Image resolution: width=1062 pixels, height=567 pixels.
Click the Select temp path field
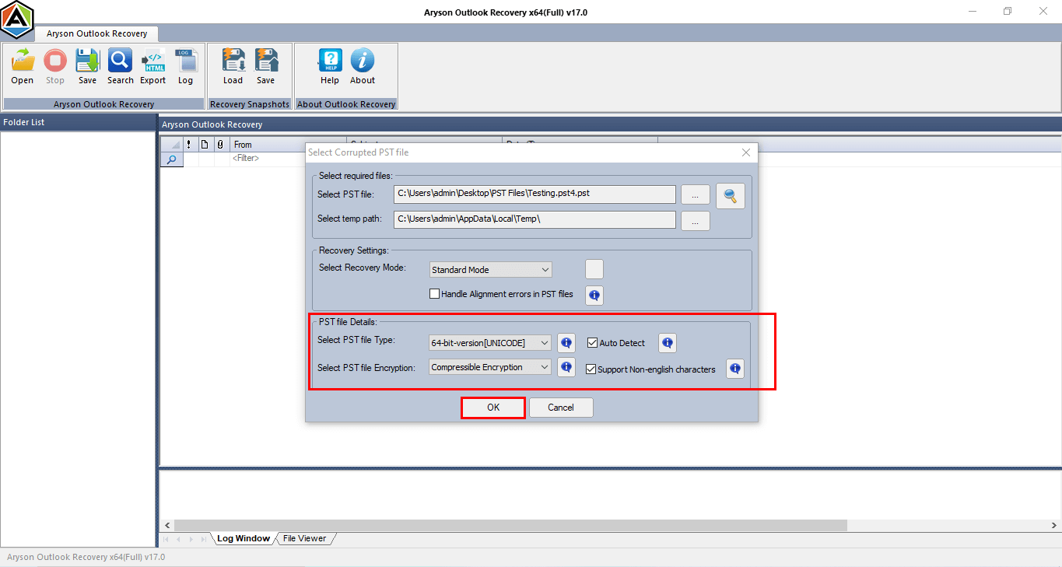(x=535, y=219)
